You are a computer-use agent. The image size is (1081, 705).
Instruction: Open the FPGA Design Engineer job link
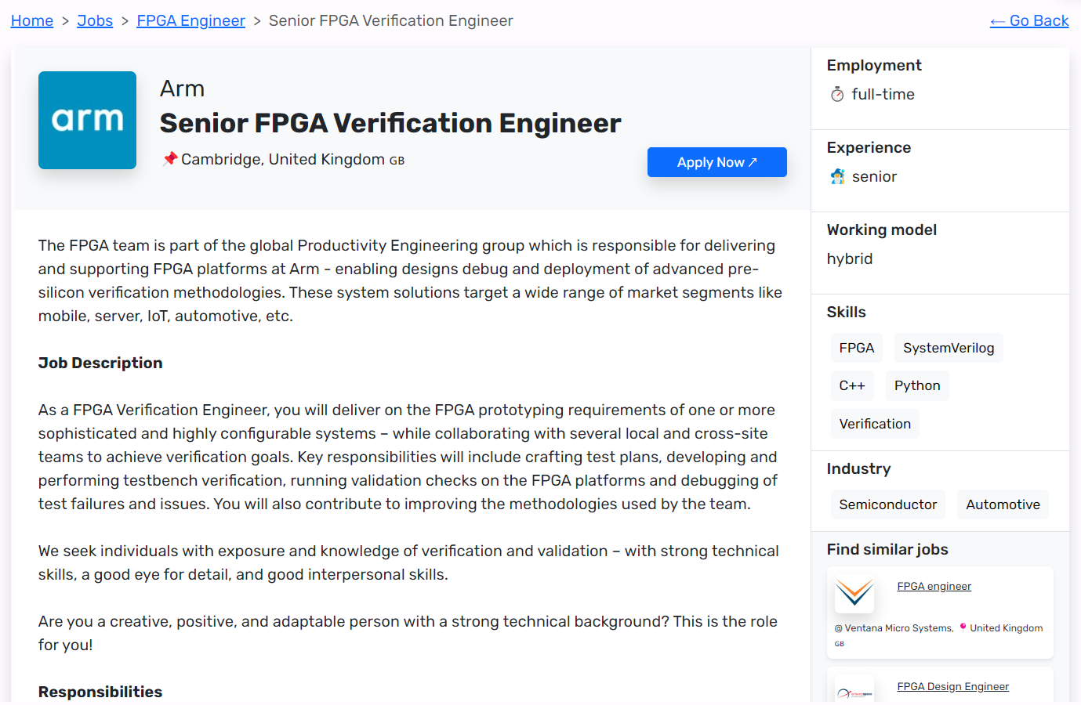coord(952,686)
